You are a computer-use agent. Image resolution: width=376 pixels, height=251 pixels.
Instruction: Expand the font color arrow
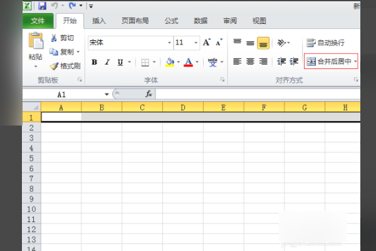(197, 62)
